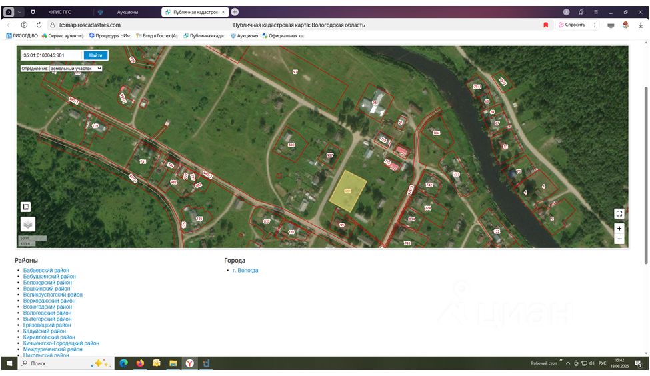The width and height of the screenshot is (650, 376).
Task: Open the downloads arrow icon
Action: click(641, 25)
